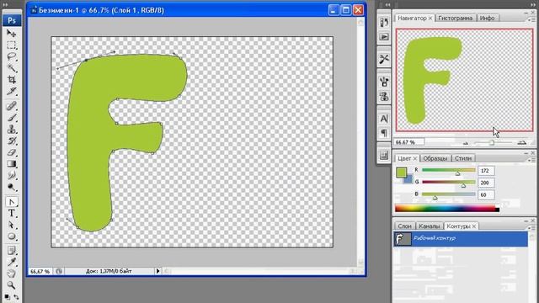This screenshot has width=539, height=303.
Task: Select the Zoom tool in toolbox
Action: coord(11,285)
